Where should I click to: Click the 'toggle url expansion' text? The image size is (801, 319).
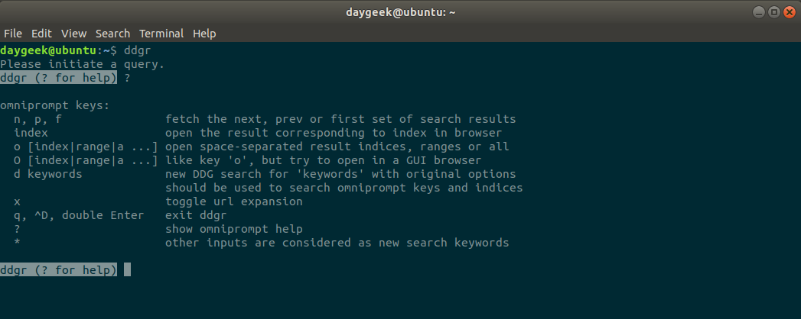pyautogui.click(x=234, y=201)
